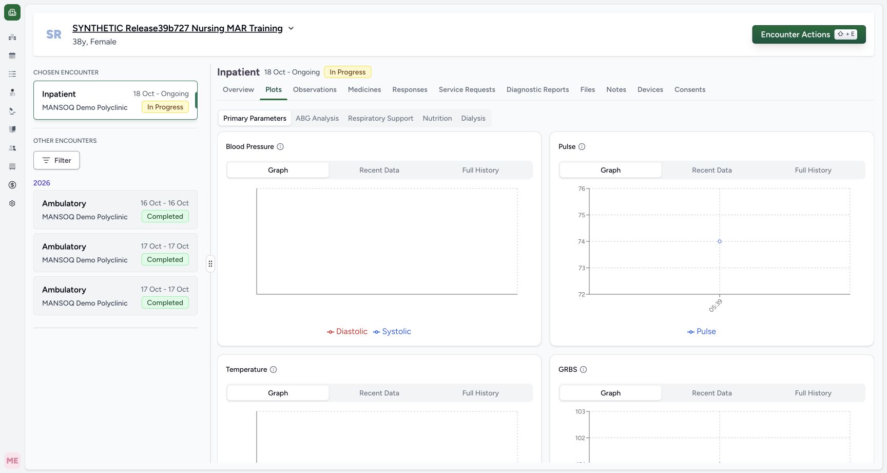Click Encounter Actions button
The height and width of the screenshot is (473, 887).
809,34
